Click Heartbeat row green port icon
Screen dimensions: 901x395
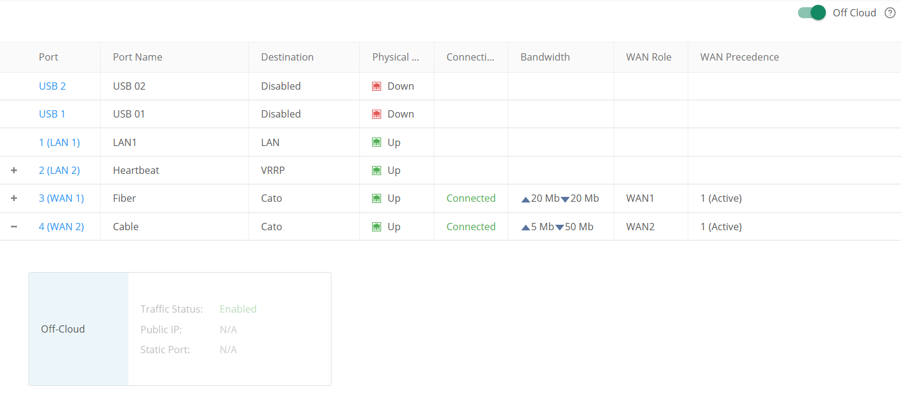pyautogui.click(x=376, y=170)
